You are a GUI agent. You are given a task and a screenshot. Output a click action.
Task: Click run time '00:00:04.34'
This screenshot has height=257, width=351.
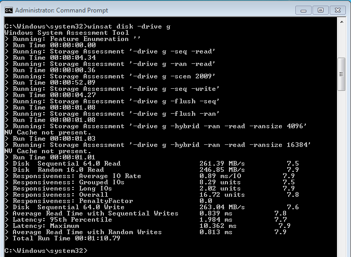[x=73, y=58]
